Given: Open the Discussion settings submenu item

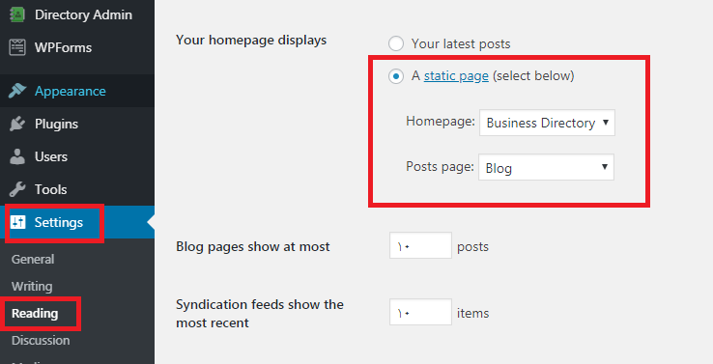Looking at the screenshot, I should click(41, 341).
